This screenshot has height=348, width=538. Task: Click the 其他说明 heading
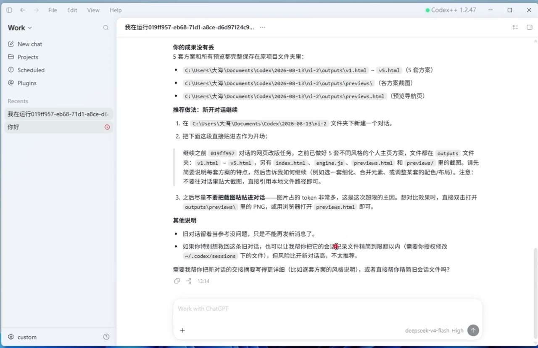point(185,221)
